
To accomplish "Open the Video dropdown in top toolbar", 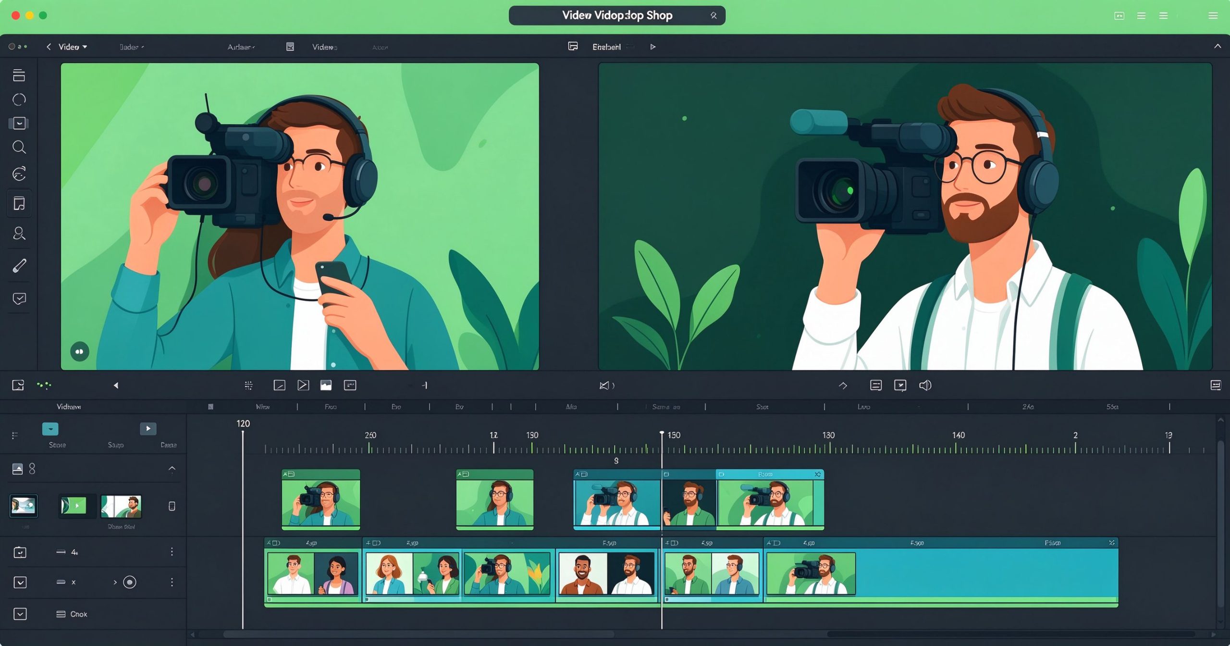I will [x=73, y=47].
